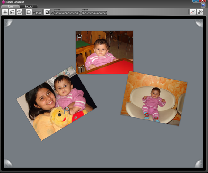Select the identity tag tool

coord(47,12)
